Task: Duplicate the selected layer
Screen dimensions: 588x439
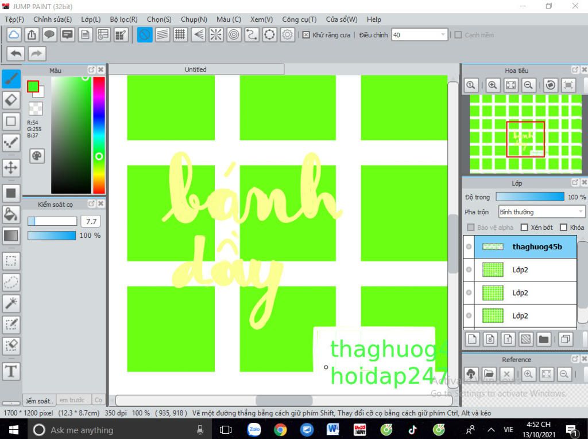Action: [566, 339]
